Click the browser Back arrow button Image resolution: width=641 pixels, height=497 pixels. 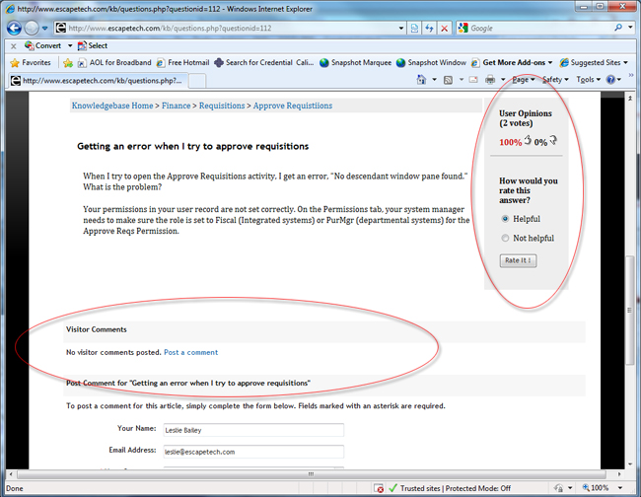tap(14, 29)
